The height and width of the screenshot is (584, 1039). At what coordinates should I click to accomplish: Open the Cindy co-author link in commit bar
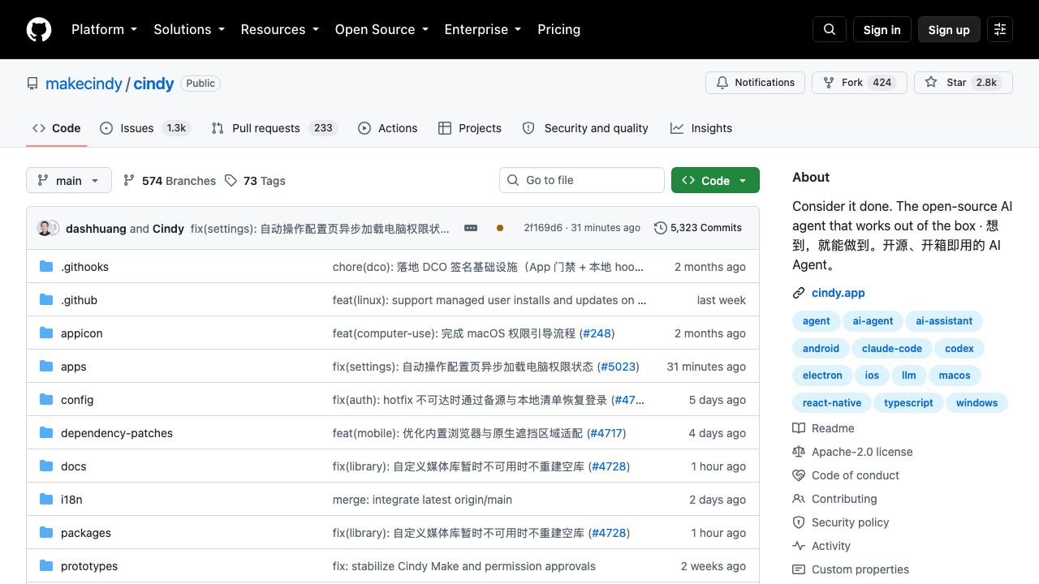(168, 229)
